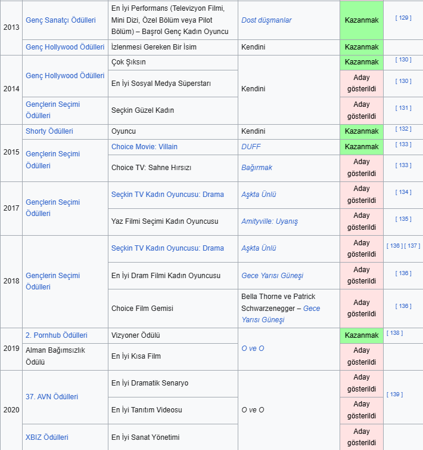Jump to reference footnote 129
Screen dimensions: 423x450
pos(403,18)
